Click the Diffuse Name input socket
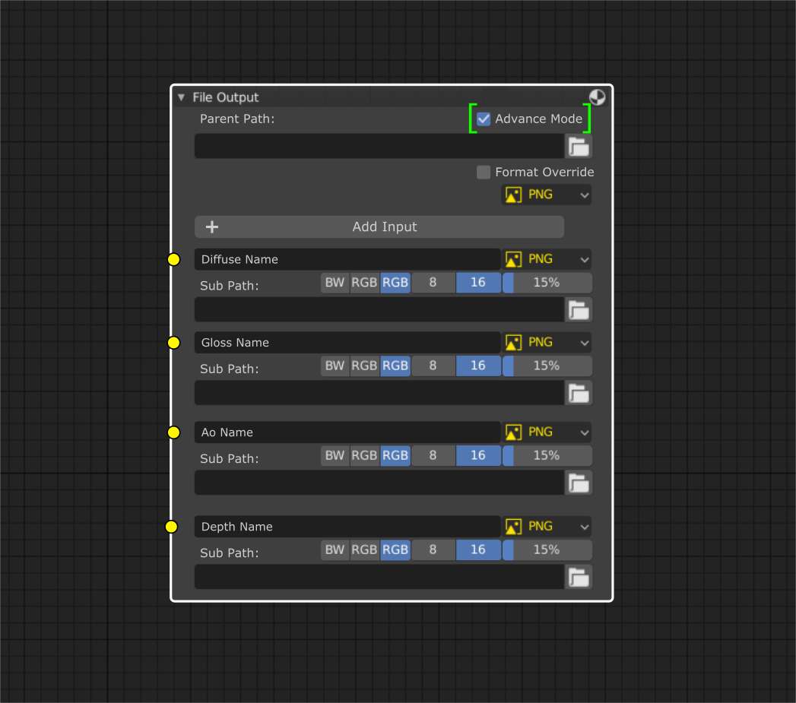 coord(173,259)
